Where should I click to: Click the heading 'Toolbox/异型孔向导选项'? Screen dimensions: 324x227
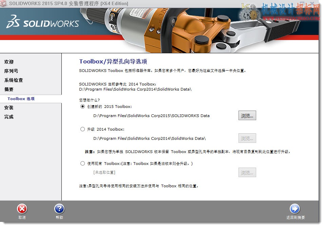point(113,61)
